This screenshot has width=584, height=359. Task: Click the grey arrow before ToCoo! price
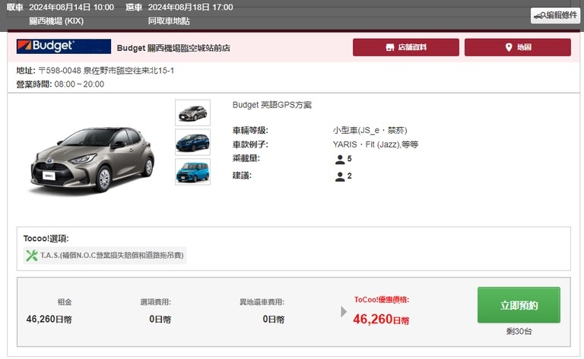[x=344, y=312]
